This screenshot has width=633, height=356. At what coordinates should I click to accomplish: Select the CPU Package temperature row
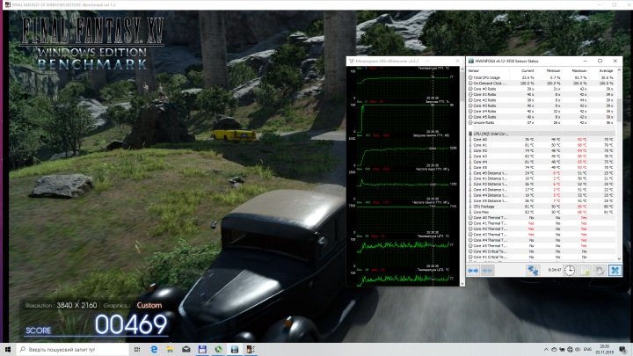[485, 207]
